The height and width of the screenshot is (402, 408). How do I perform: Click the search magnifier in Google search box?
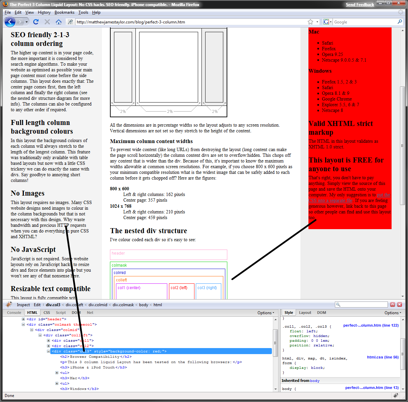point(400,22)
